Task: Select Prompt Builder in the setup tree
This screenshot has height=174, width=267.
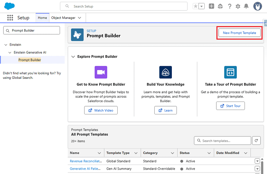Action: point(30,60)
